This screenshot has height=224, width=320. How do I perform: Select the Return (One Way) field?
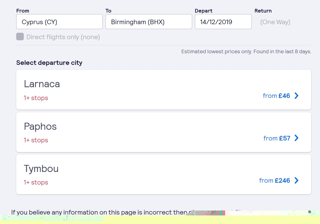pyautogui.click(x=275, y=22)
